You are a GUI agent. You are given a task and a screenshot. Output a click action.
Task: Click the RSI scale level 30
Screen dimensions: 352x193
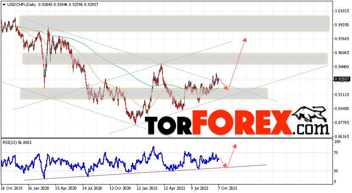[x=336, y=171]
